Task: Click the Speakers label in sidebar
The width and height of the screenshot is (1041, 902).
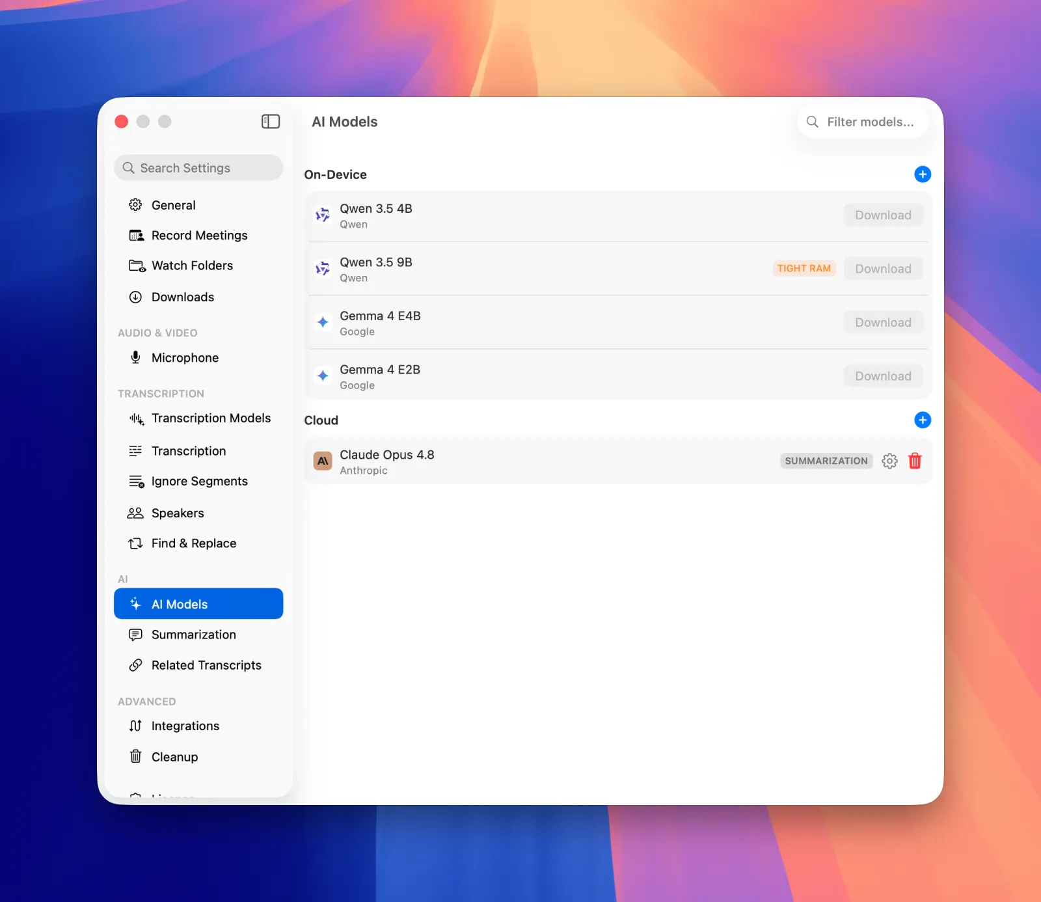Action: (178, 513)
